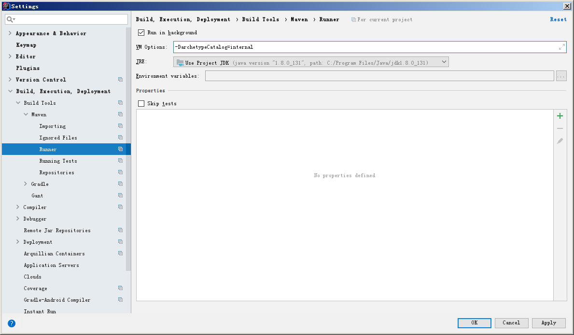Click project-level icon beside Repositories
Viewport: 574px width, 335px height.
[120, 172]
